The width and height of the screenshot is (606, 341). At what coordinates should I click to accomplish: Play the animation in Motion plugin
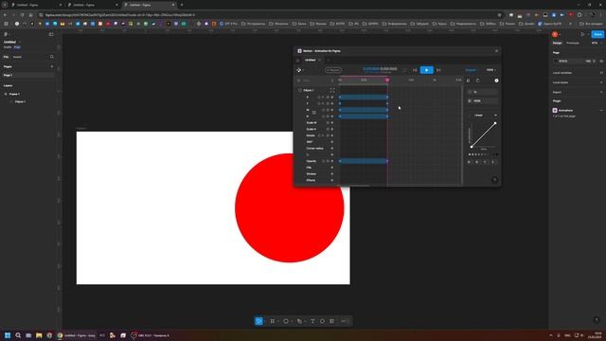click(x=427, y=70)
